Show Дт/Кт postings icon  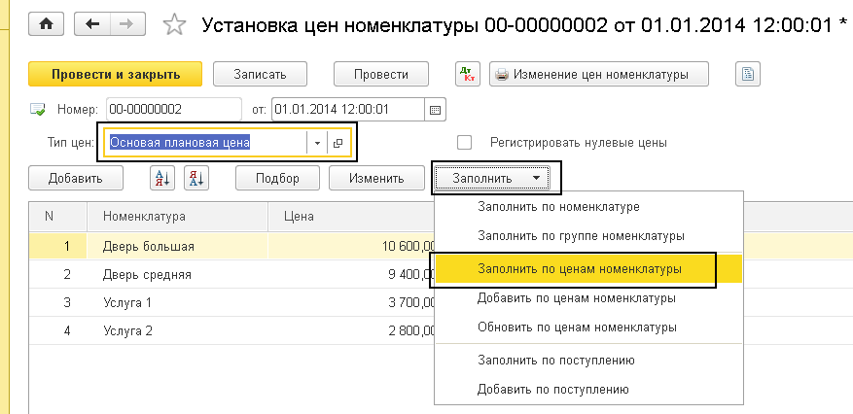point(467,75)
